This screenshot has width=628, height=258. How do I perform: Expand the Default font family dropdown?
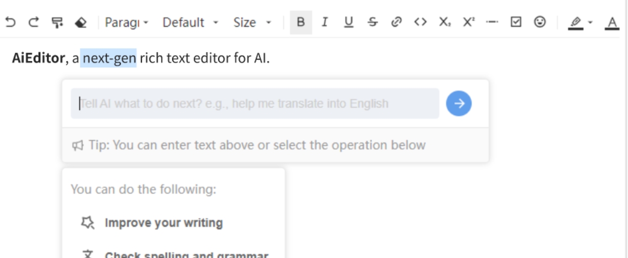point(190,22)
